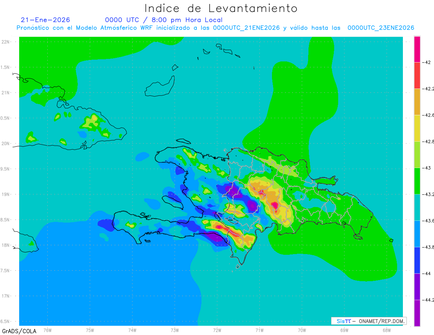
Task: Click the legend value "-42.6"
Action: [x=428, y=115]
